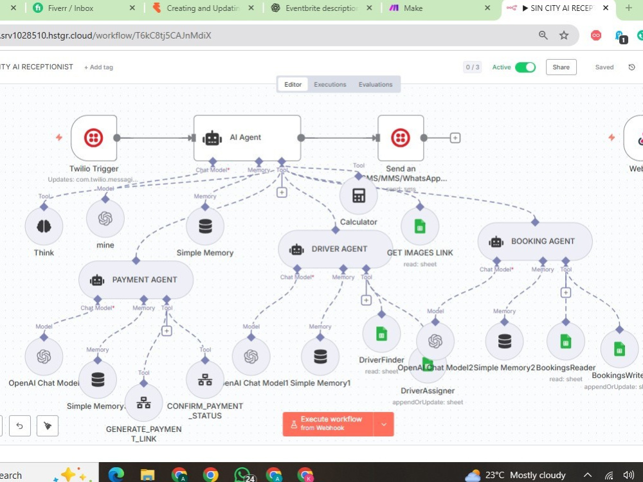Close the Fiverr / Inbox tab

132,8
